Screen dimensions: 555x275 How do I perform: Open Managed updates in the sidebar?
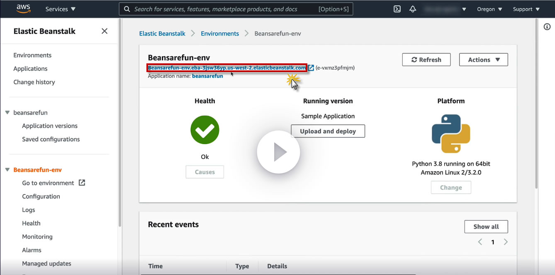46,263
